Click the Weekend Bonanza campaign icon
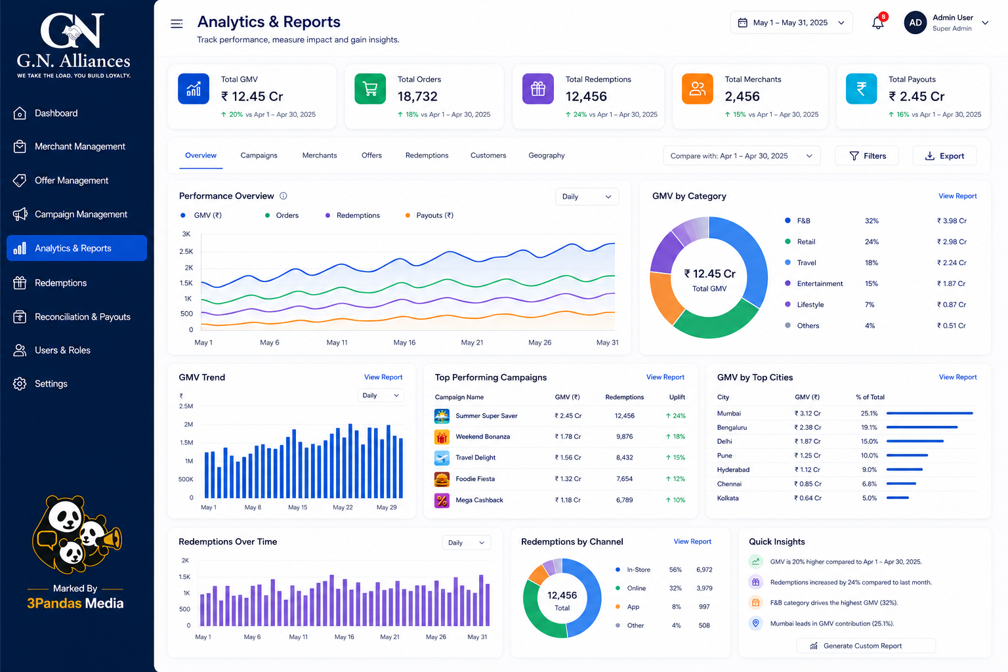 pyautogui.click(x=442, y=436)
